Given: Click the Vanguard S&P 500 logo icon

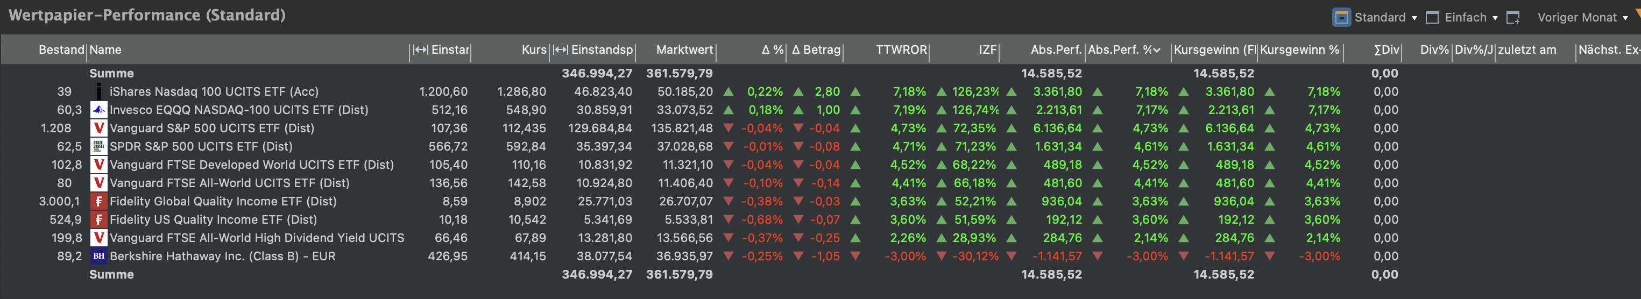Looking at the screenshot, I should tap(99, 128).
